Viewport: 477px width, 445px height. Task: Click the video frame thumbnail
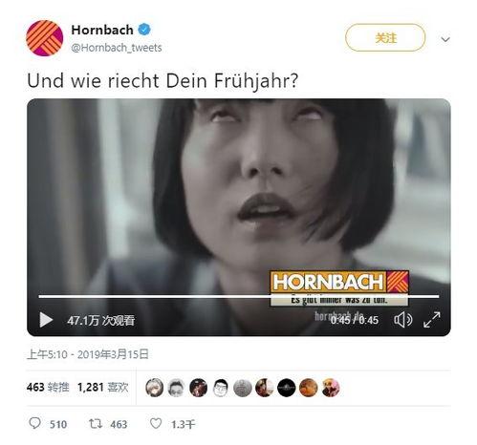click(x=239, y=198)
